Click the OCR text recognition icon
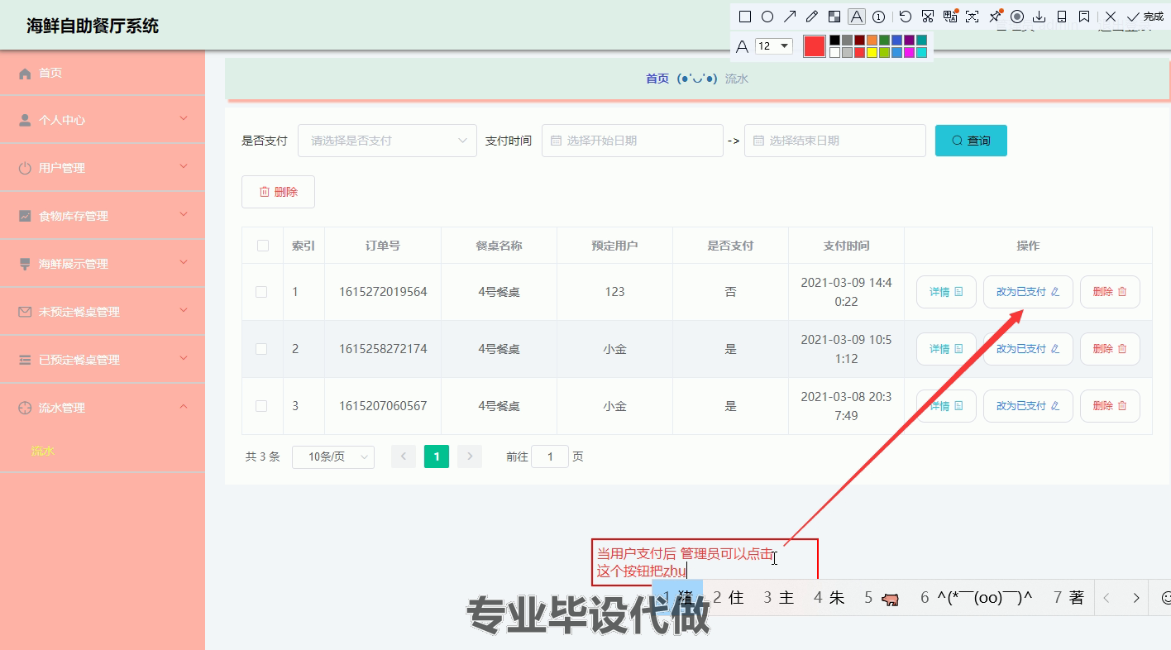1171x650 pixels. 973,17
